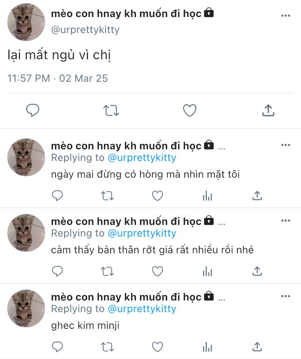Image resolution: width=301 pixels, height=359 pixels.
Task: Open the kitten profile picture on main tweet
Action: 26,22
